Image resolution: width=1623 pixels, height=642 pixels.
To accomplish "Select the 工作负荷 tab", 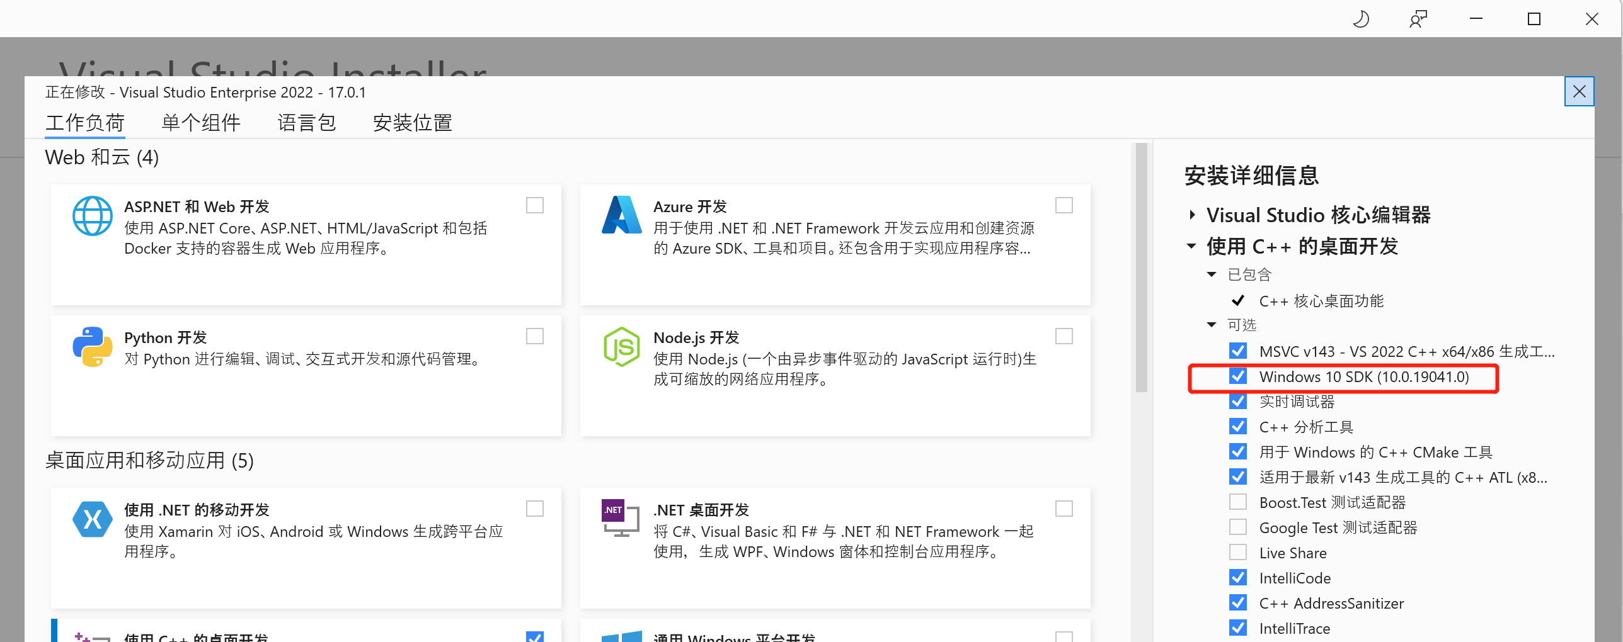I will (x=85, y=123).
